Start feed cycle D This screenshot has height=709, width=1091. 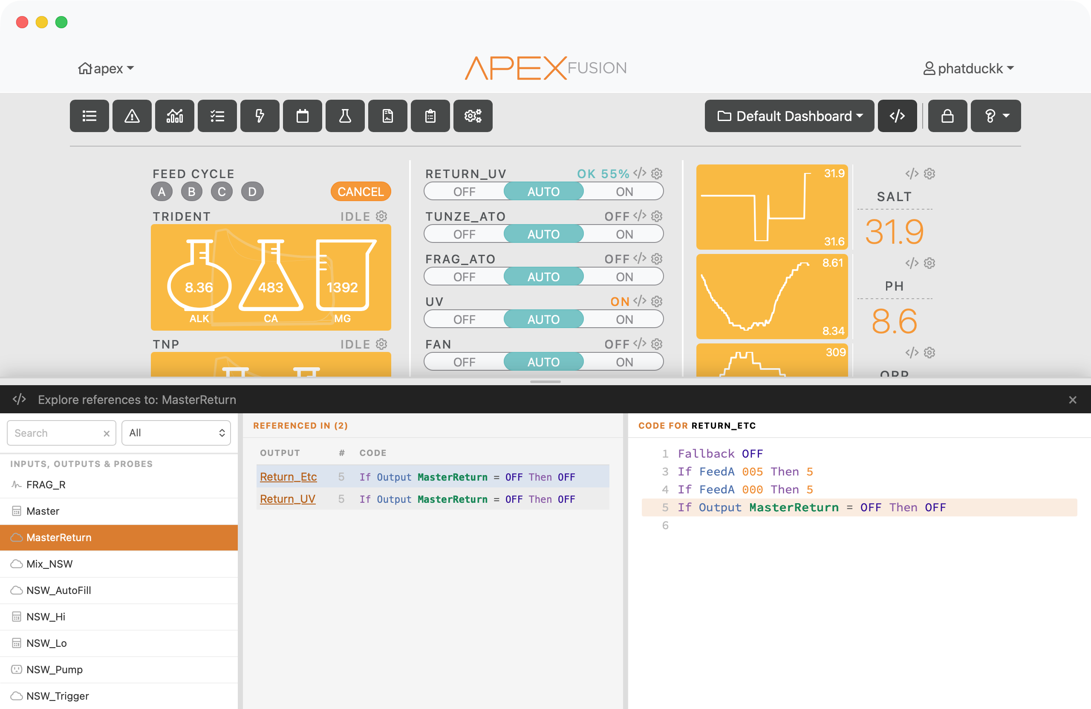252,192
